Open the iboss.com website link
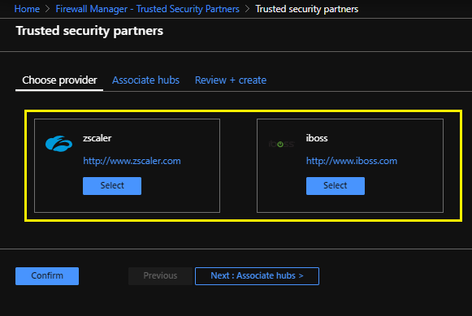 point(352,161)
